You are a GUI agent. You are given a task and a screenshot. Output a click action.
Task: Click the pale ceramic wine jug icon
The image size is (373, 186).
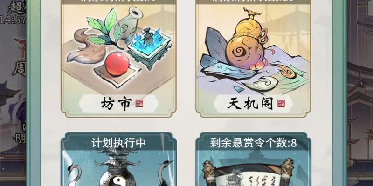click(x=130, y=22)
